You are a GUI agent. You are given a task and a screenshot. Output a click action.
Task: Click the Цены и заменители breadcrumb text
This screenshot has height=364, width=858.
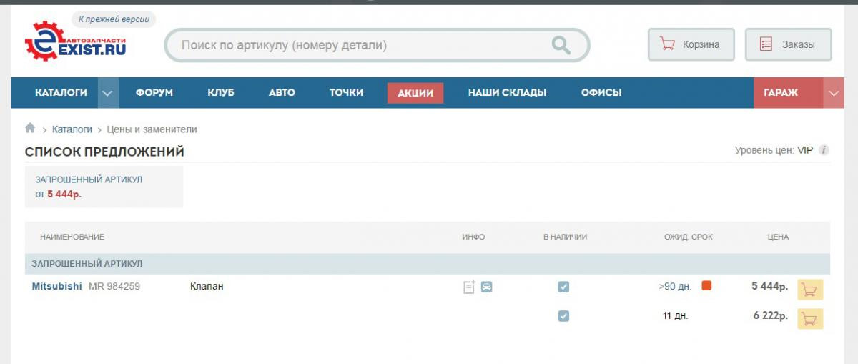[152, 129]
